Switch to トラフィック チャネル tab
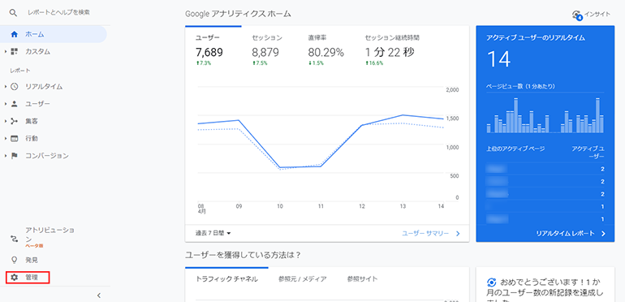This screenshot has height=302, width=625. coord(226,279)
